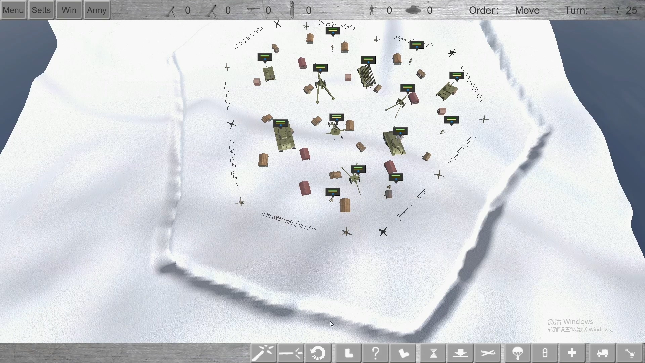Click the hourglass end turn icon

pos(434,353)
